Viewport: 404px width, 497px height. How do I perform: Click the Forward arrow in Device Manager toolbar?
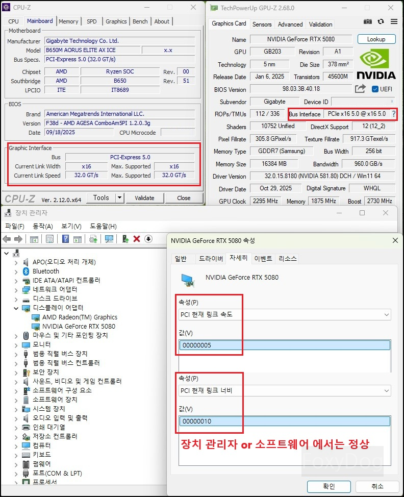18,239
